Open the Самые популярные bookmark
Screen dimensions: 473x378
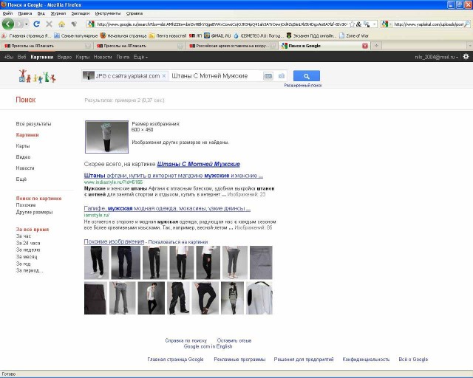[x=76, y=35]
